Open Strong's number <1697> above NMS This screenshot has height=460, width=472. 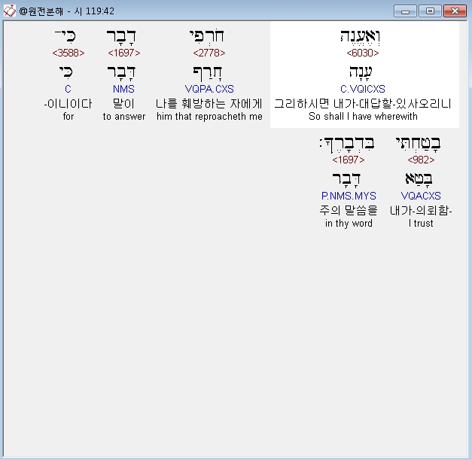[x=124, y=53]
